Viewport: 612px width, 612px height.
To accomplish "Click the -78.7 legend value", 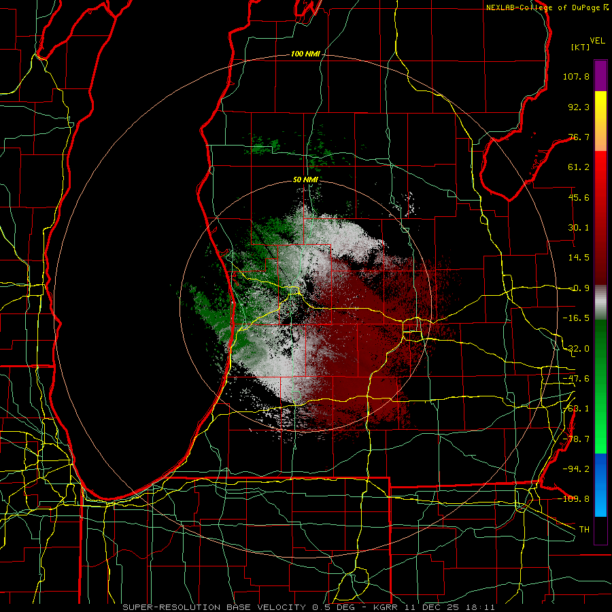I will click(576, 439).
